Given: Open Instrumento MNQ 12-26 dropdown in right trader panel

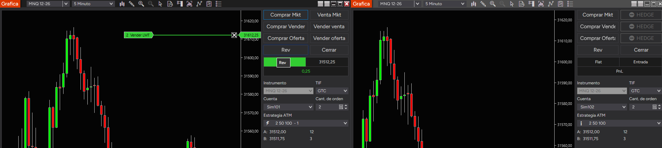Looking at the screenshot, I should click(x=602, y=91).
